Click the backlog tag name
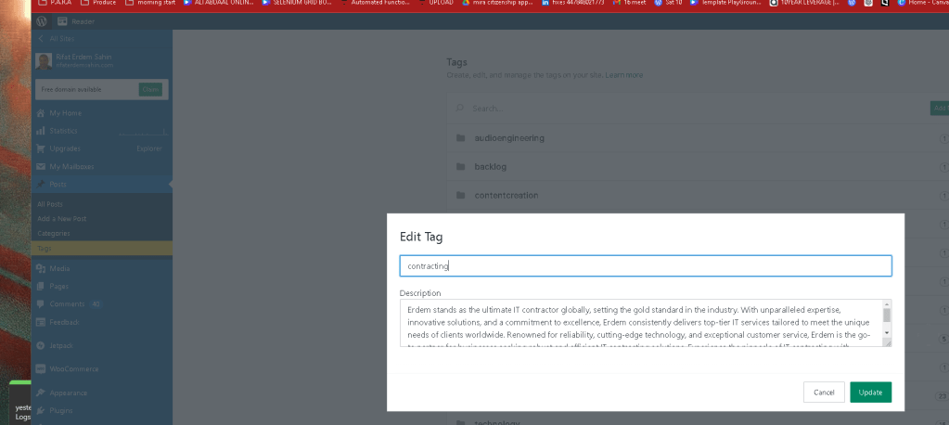The height and width of the screenshot is (425, 949). click(x=490, y=166)
